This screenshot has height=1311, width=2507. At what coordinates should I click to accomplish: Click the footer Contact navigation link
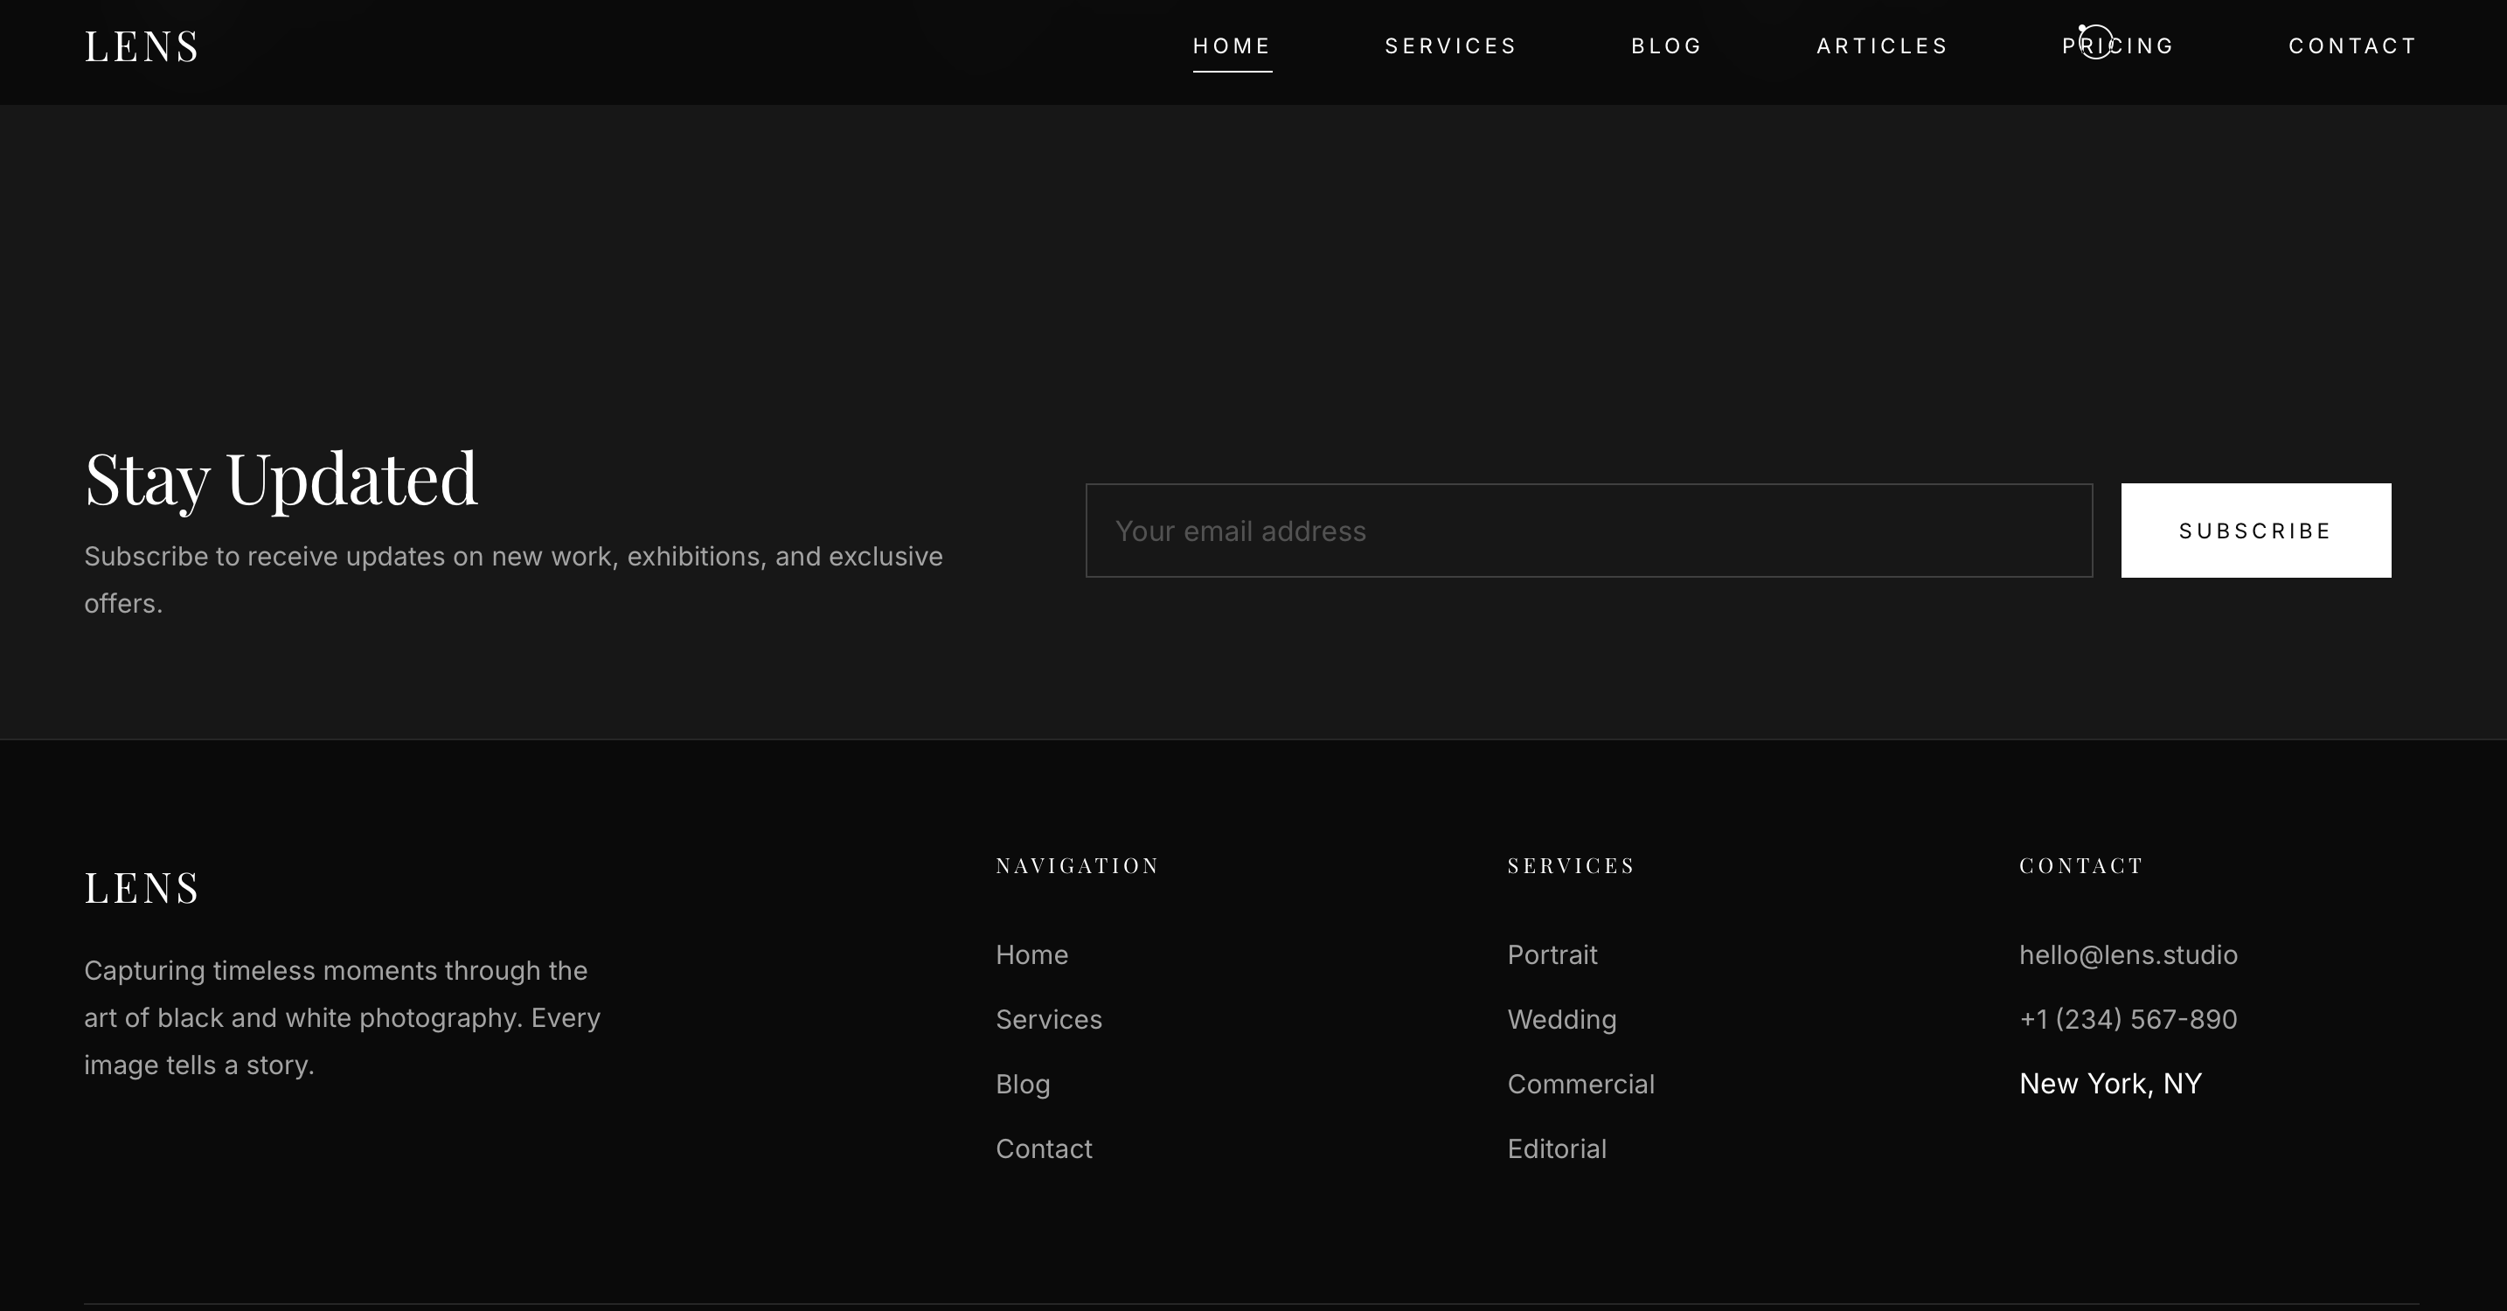point(1044,1148)
